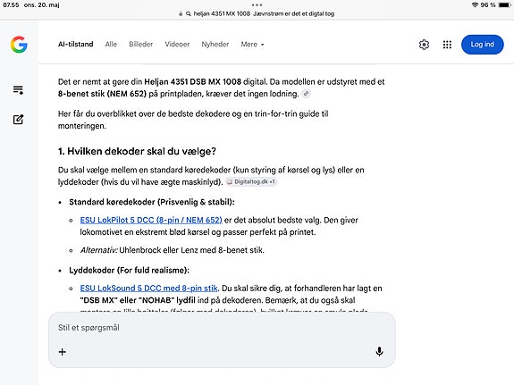Open ESU LokPilot 5 DCC link
The width and height of the screenshot is (514, 385).
pos(151,220)
